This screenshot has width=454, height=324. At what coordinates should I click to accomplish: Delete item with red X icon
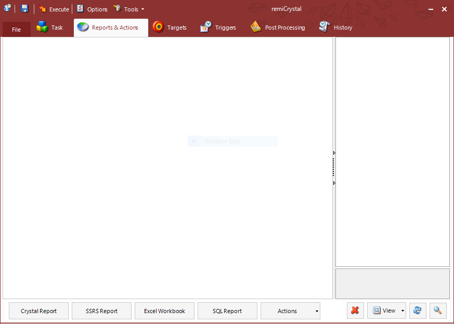click(x=355, y=310)
